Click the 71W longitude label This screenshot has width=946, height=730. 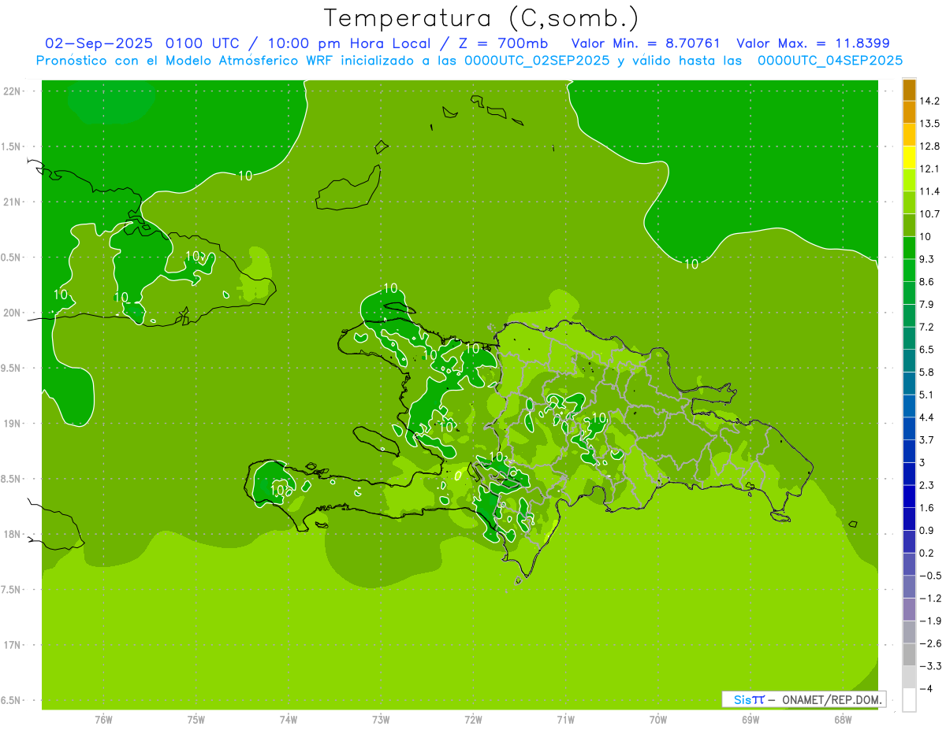565,720
